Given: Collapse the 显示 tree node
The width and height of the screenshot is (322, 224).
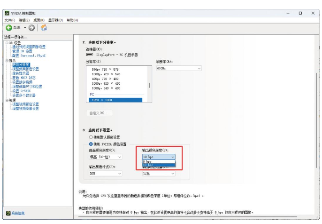Looking at the screenshot, I should pos(6,60).
